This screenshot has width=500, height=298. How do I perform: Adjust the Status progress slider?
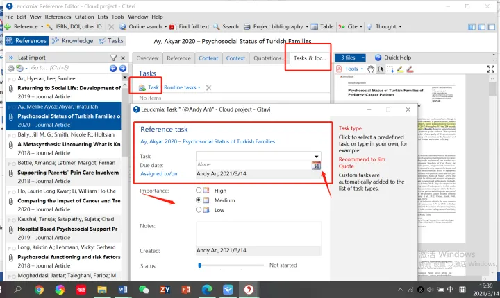[199, 265]
